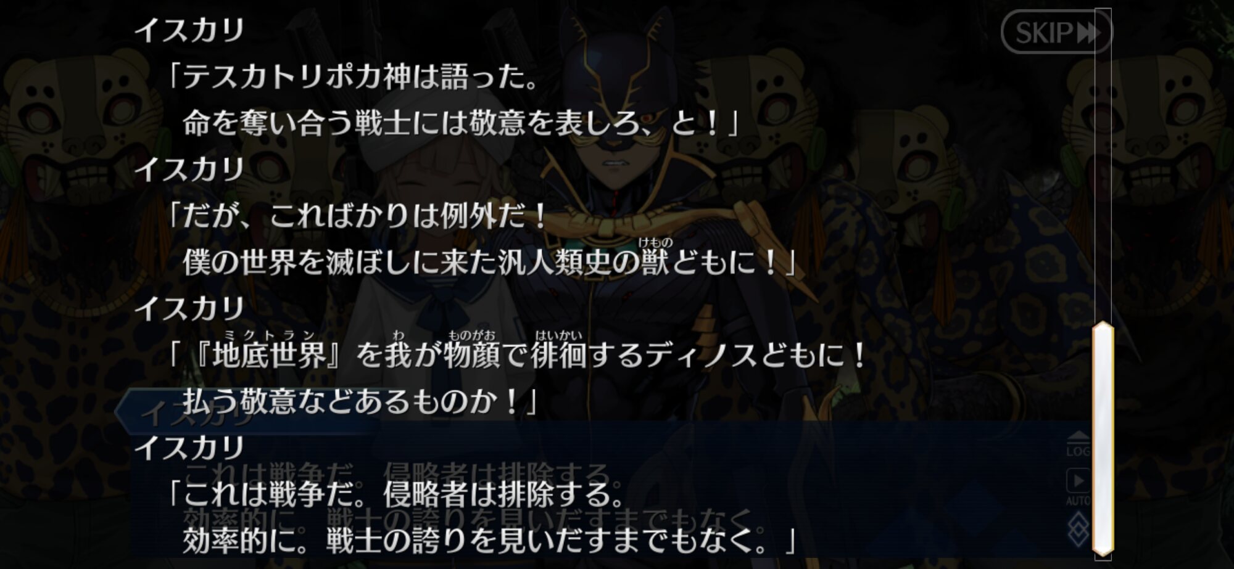Click the double-diamond hide-window icon

pos(1078,529)
